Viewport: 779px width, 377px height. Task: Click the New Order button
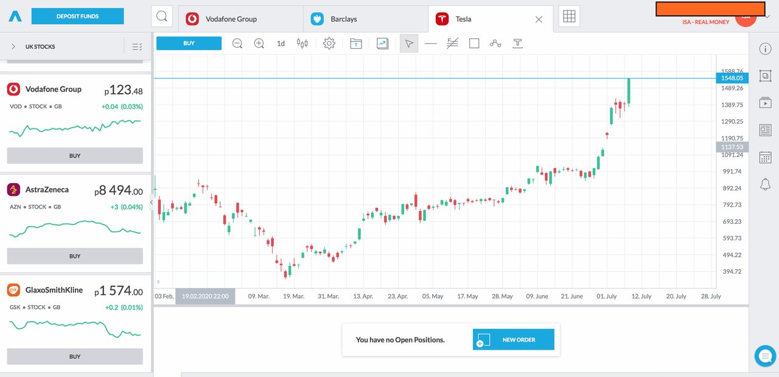tap(514, 340)
